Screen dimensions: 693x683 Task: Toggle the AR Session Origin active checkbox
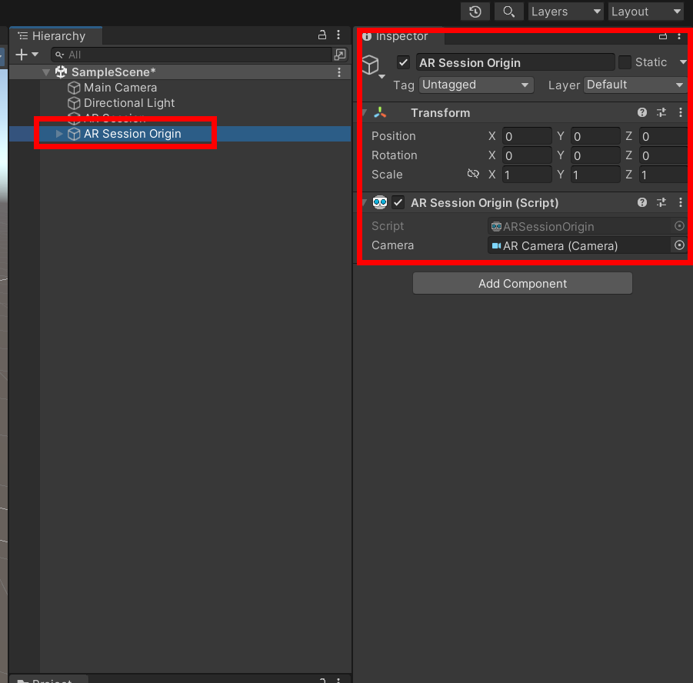[x=403, y=62]
